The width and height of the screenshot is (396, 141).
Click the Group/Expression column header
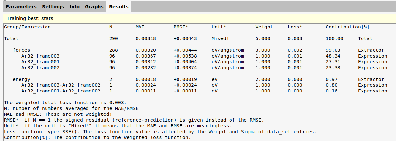[27, 27]
